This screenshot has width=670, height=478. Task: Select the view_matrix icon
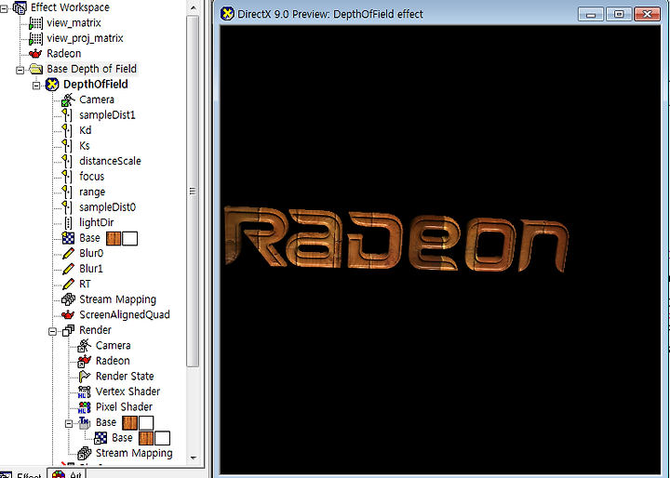pos(36,23)
